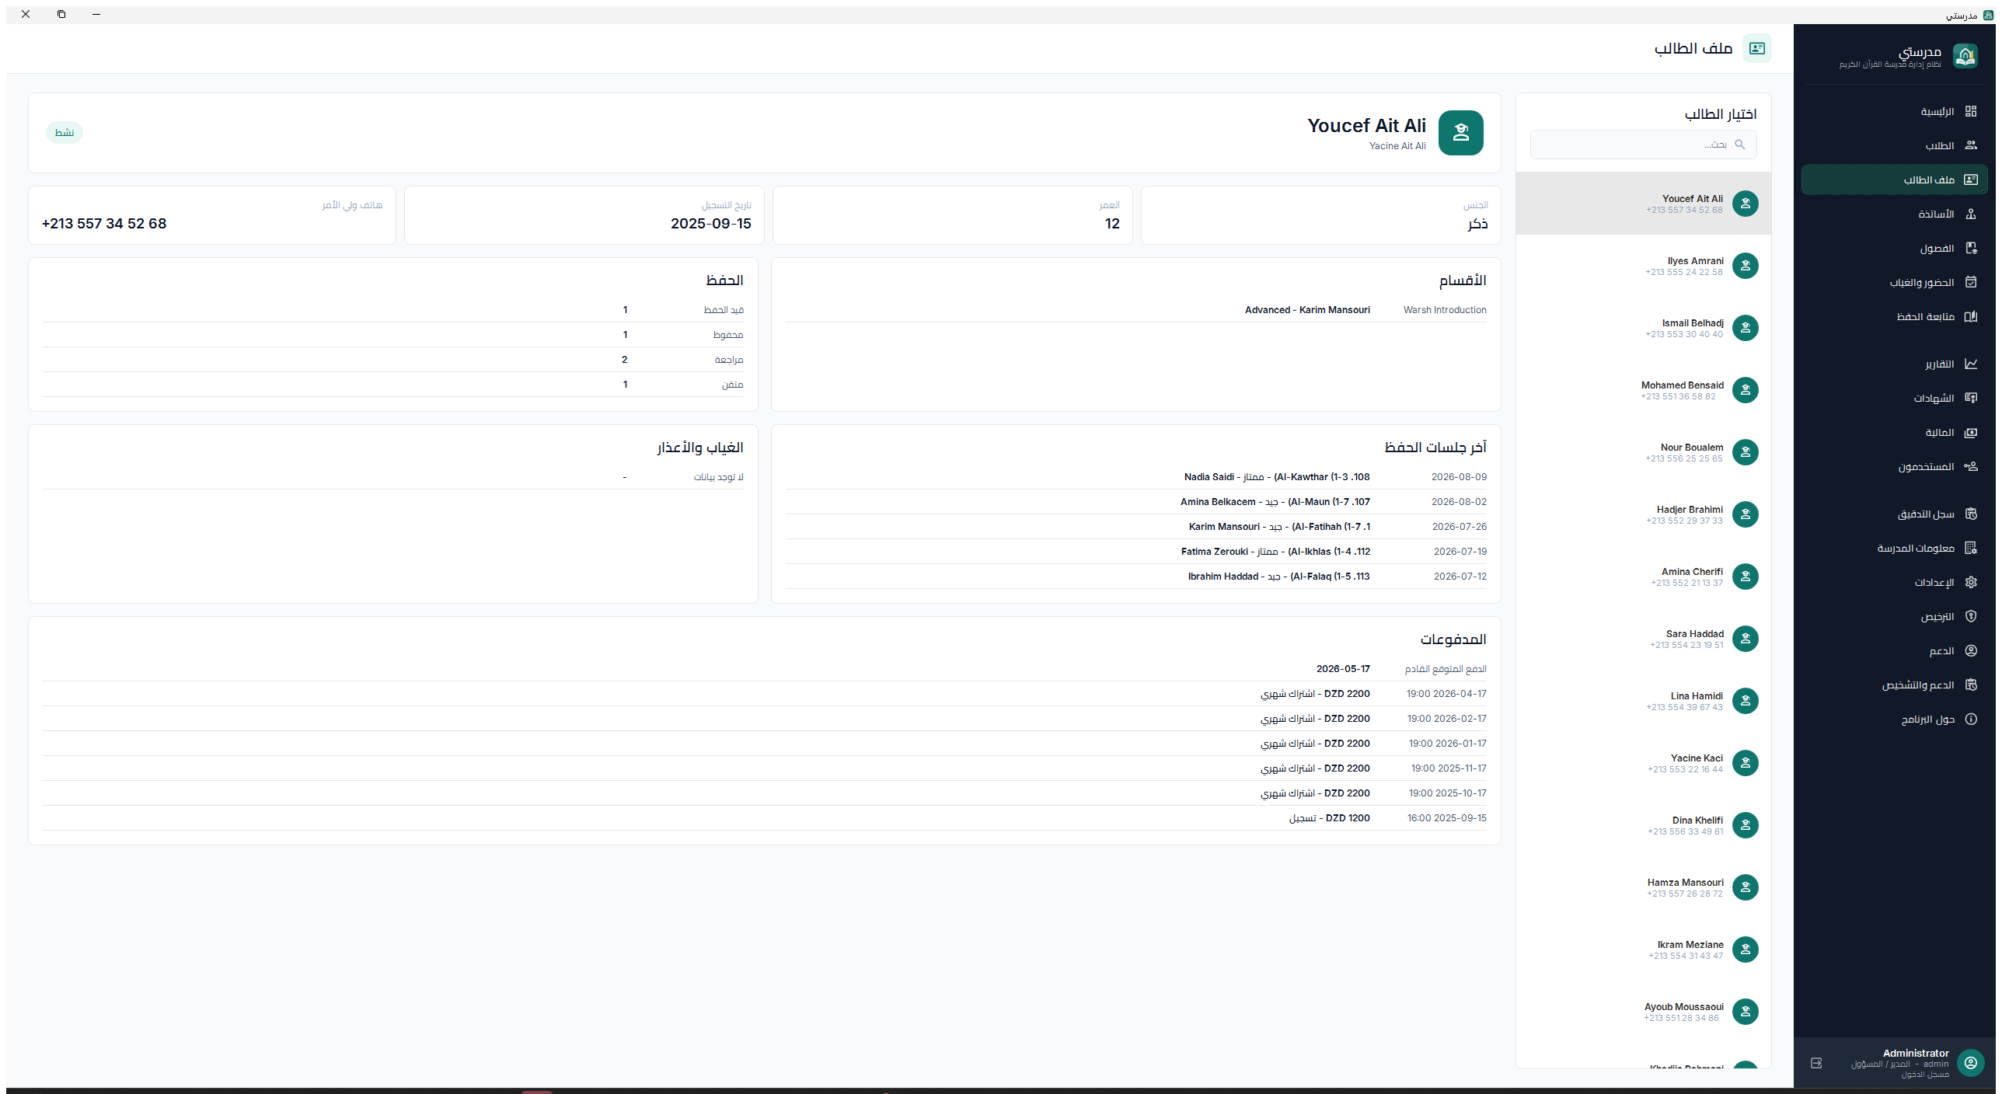Choose Sara Haddad from the list
The height and width of the screenshot is (1094, 2002).
tap(1643, 639)
